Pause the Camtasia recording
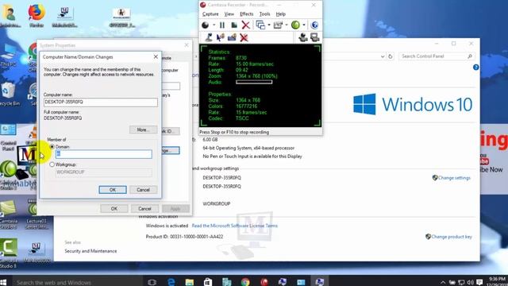Image resolution: width=508 pixels, height=286 pixels. [222, 25]
